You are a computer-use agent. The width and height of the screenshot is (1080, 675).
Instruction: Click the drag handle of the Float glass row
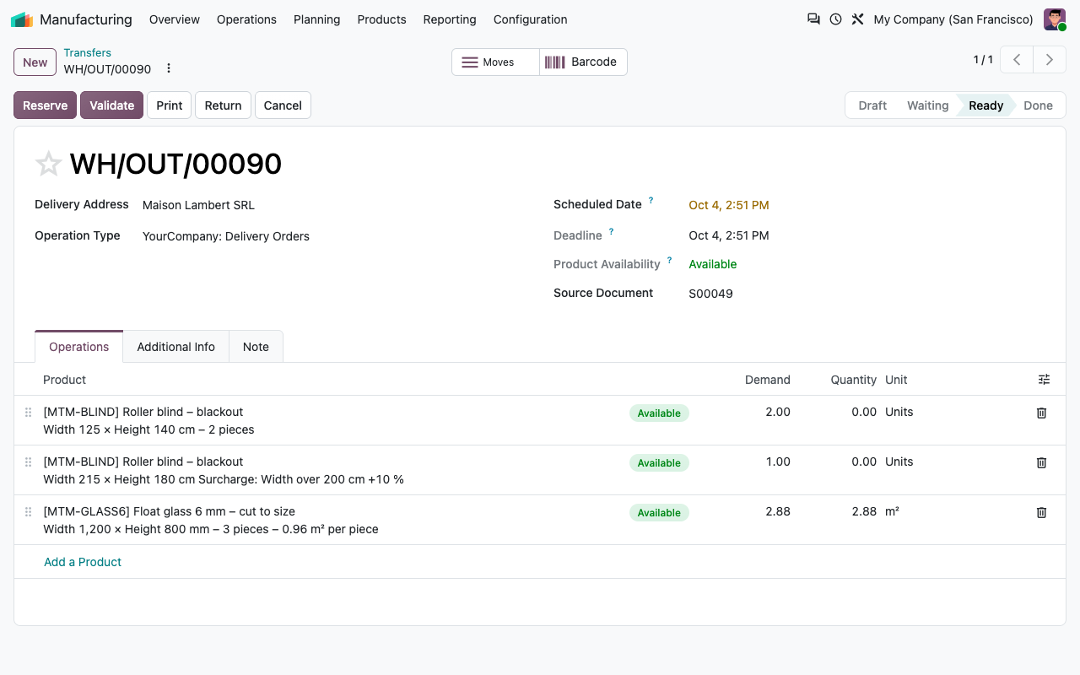click(x=28, y=512)
